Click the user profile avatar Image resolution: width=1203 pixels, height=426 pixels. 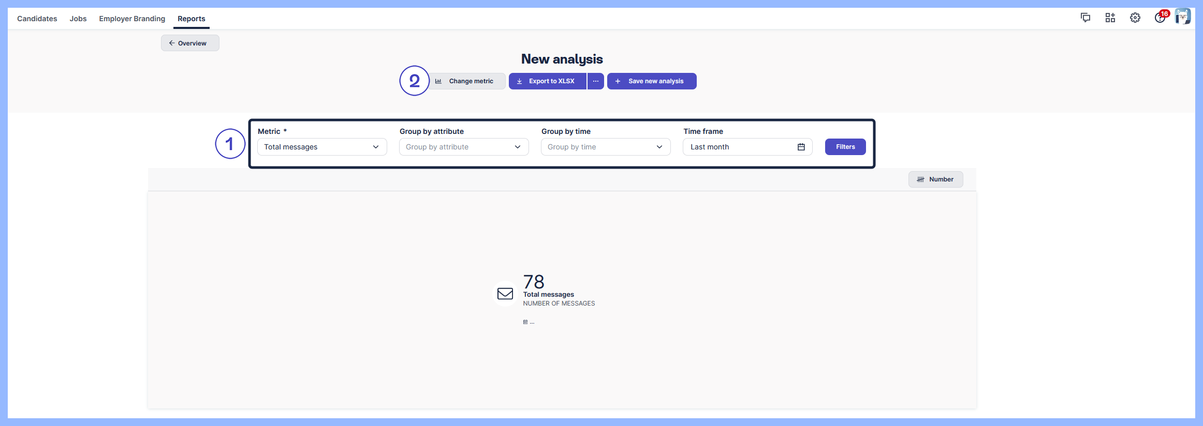point(1183,17)
